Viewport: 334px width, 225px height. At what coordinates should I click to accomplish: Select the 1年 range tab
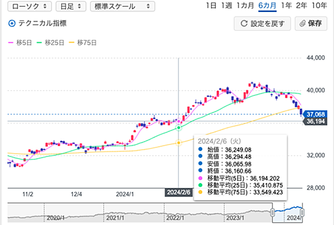point(286,6)
